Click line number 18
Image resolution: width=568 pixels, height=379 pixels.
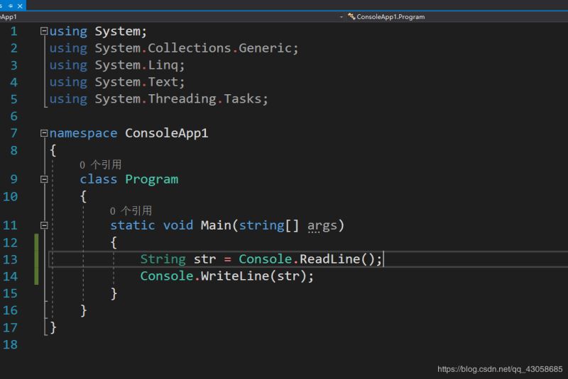tap(10, 345)
